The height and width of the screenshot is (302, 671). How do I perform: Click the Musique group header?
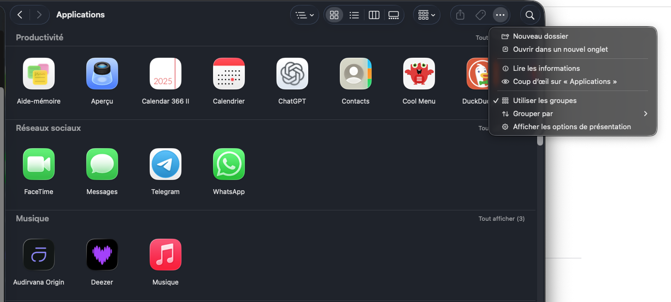point(32,218)
